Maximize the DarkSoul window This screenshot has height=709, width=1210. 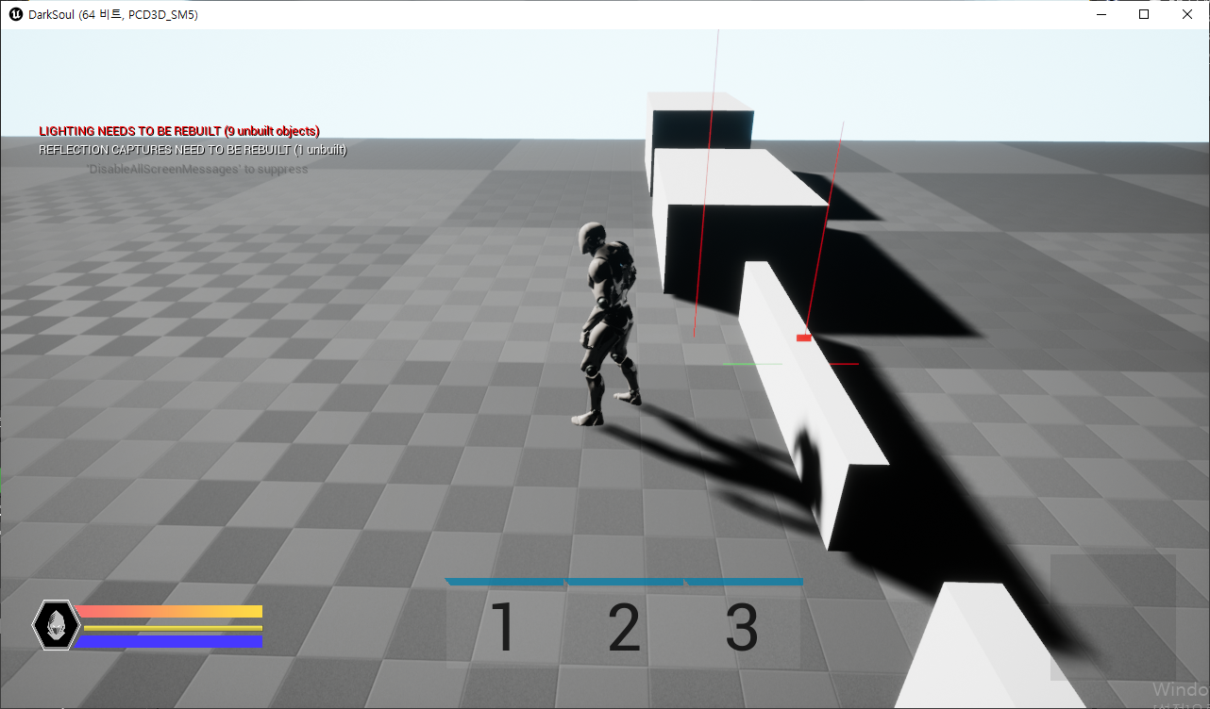(x=1144, y=14)
